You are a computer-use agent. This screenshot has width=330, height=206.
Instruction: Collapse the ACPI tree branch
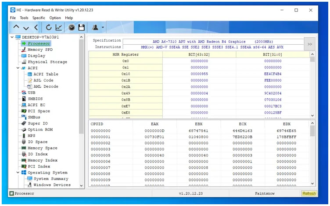click(18, 68)
